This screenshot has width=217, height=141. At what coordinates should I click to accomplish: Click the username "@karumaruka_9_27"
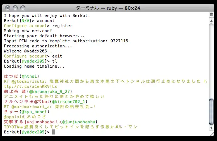coord(49,91)
